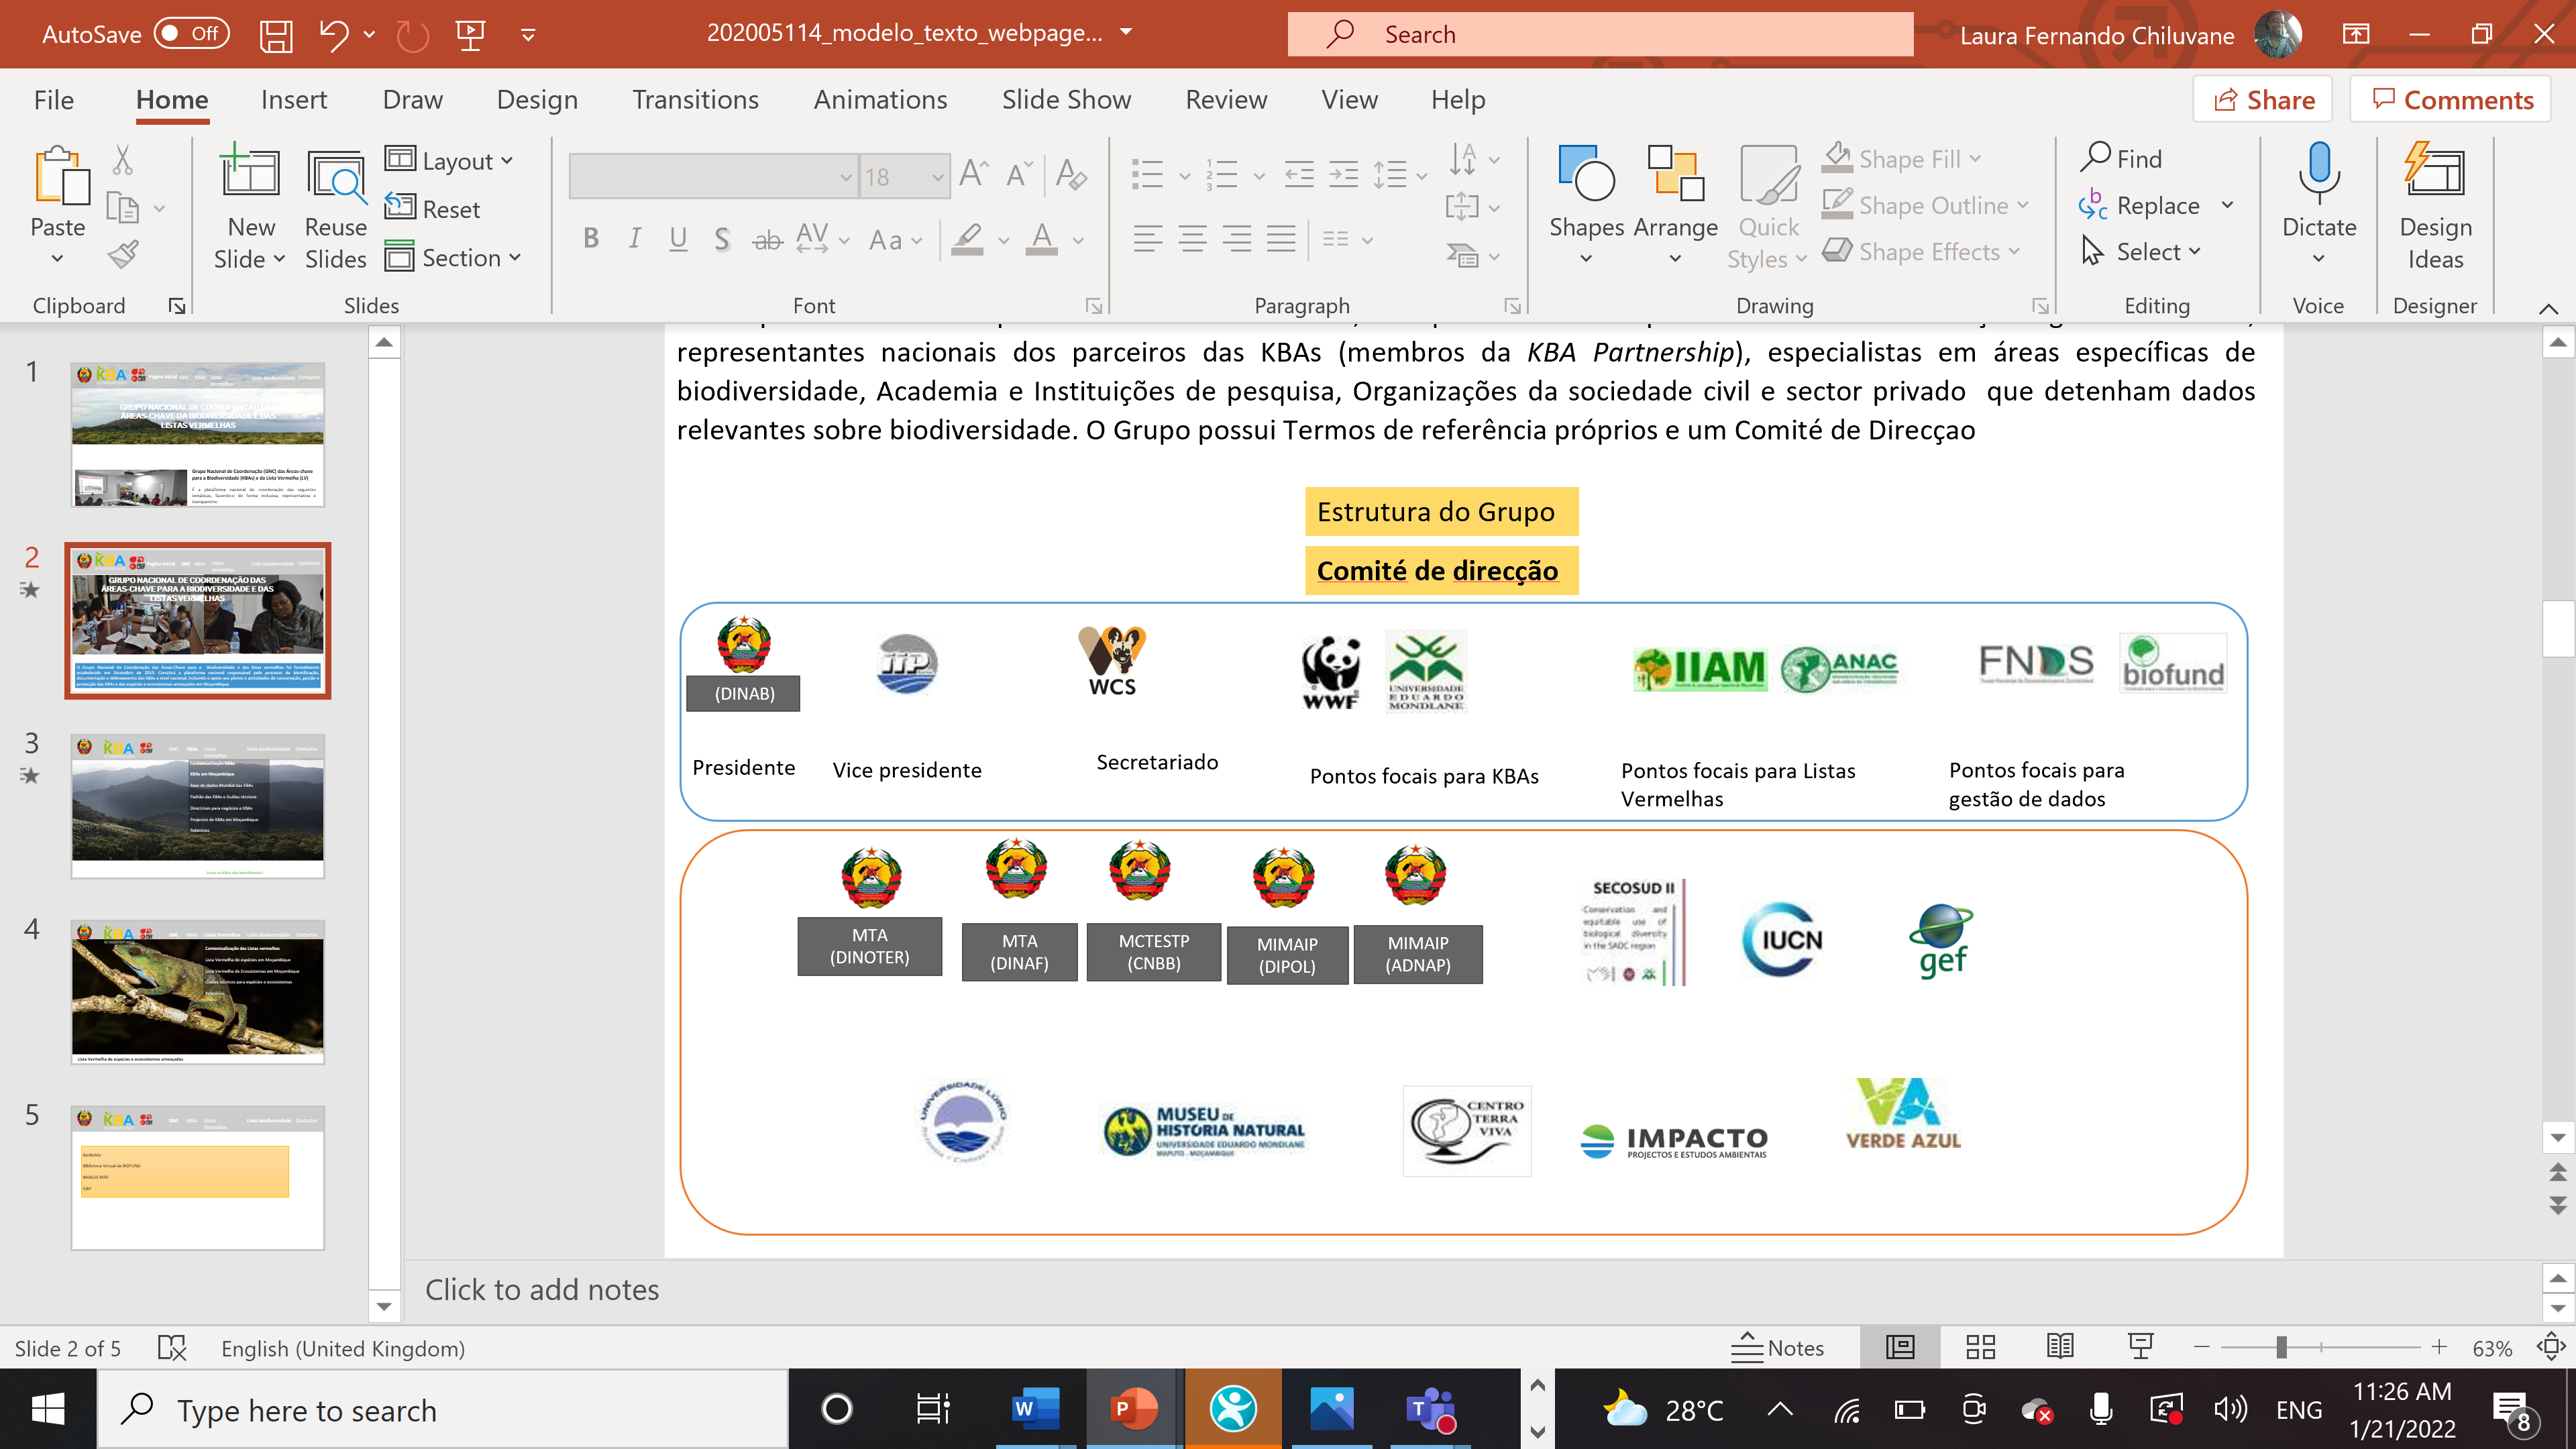Click the zoom slider handle

pos(2281,1347)
